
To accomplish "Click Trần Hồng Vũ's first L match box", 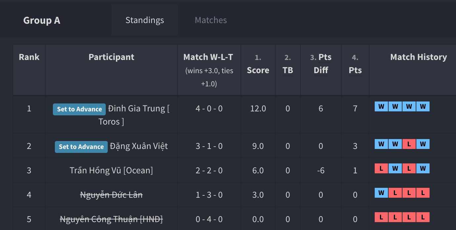I will [x=381, y=168].
